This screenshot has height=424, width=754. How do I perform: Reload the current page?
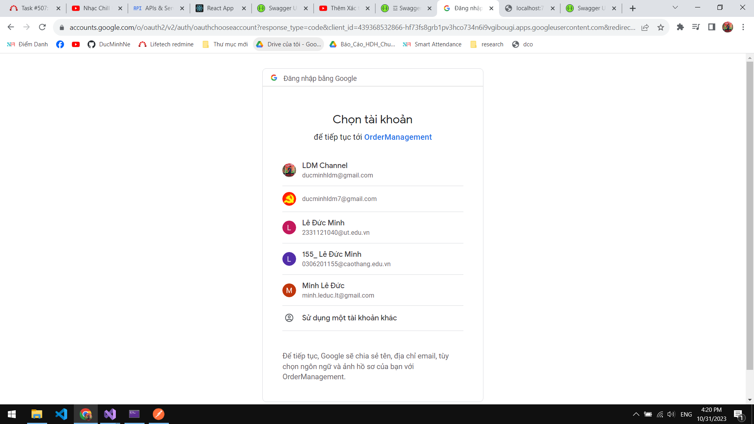pyautogui.click(x=42, y=27)
